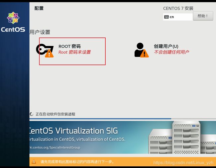216x168 pixels.
Task: Click the CentOS logo in the sidebar
Action: [x=13, y=22]
